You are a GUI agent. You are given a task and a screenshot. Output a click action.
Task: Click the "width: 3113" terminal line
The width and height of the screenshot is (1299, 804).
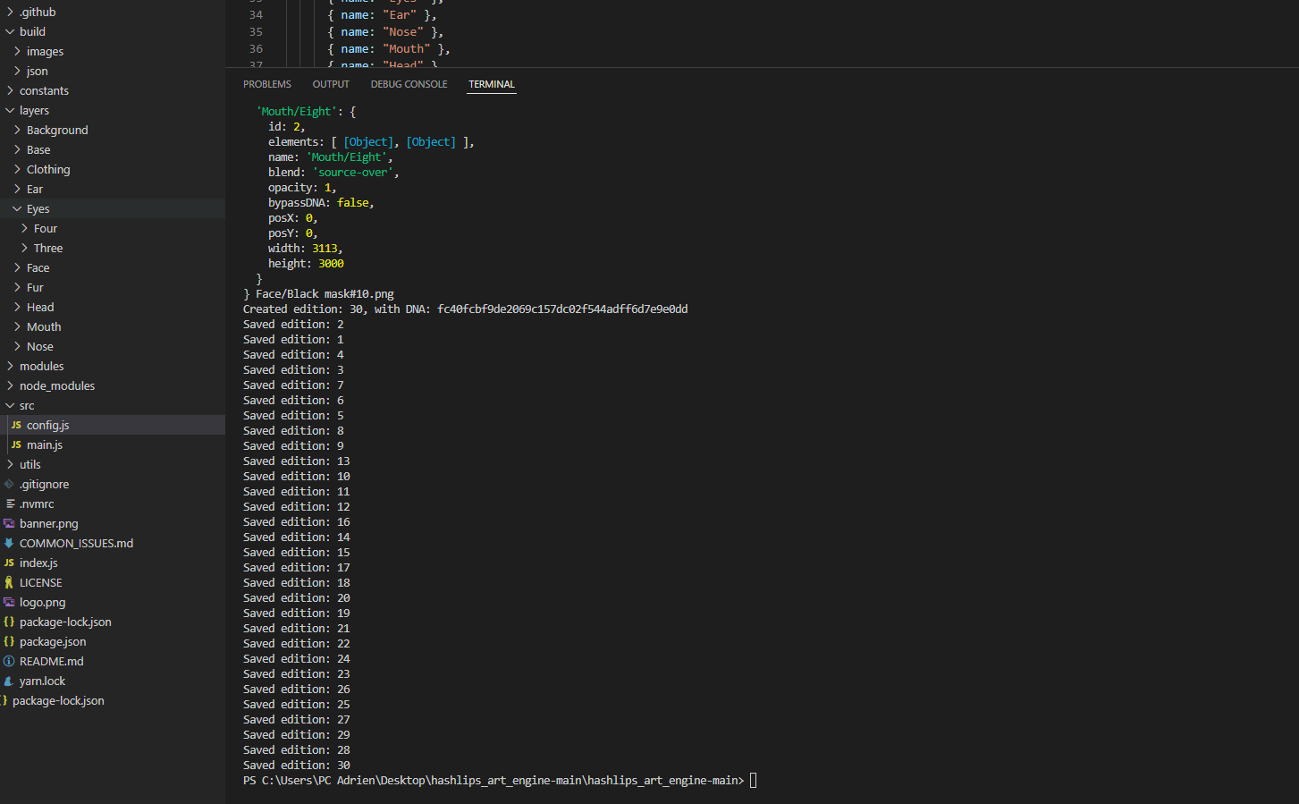[306, 248]
